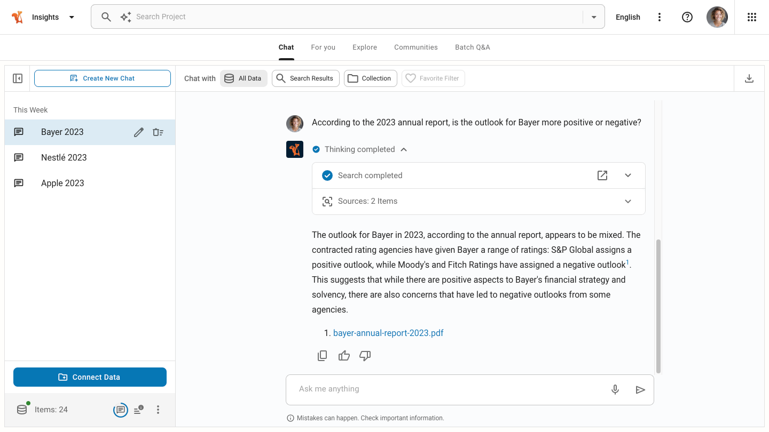The image size is (769, 432).
Task: Copy the assistant response
Action: (323, 356)
